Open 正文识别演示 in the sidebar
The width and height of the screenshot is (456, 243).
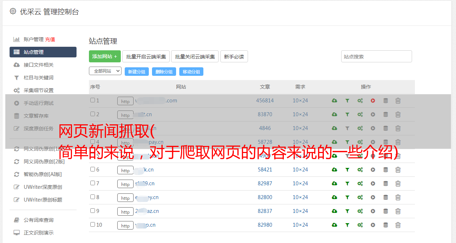[x=39, y=233]
